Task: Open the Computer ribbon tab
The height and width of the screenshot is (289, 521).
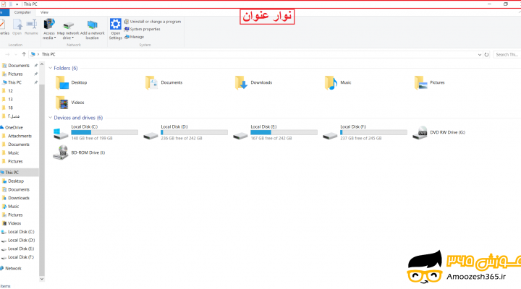Action: click(x=22, y=12)
